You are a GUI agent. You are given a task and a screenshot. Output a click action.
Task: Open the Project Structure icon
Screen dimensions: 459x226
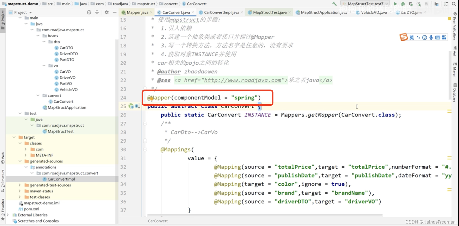point(436,4)
